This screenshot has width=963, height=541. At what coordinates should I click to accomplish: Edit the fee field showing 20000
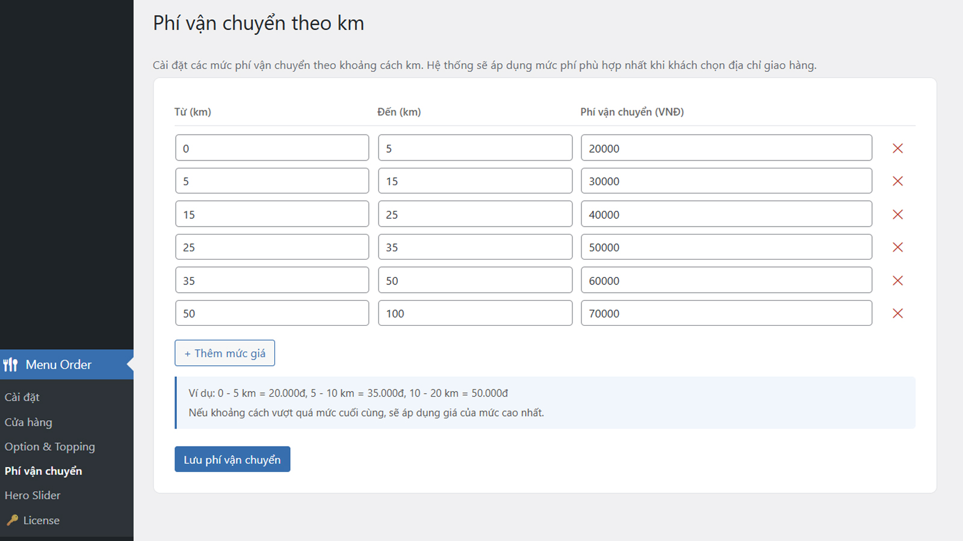tap(726, 148)
